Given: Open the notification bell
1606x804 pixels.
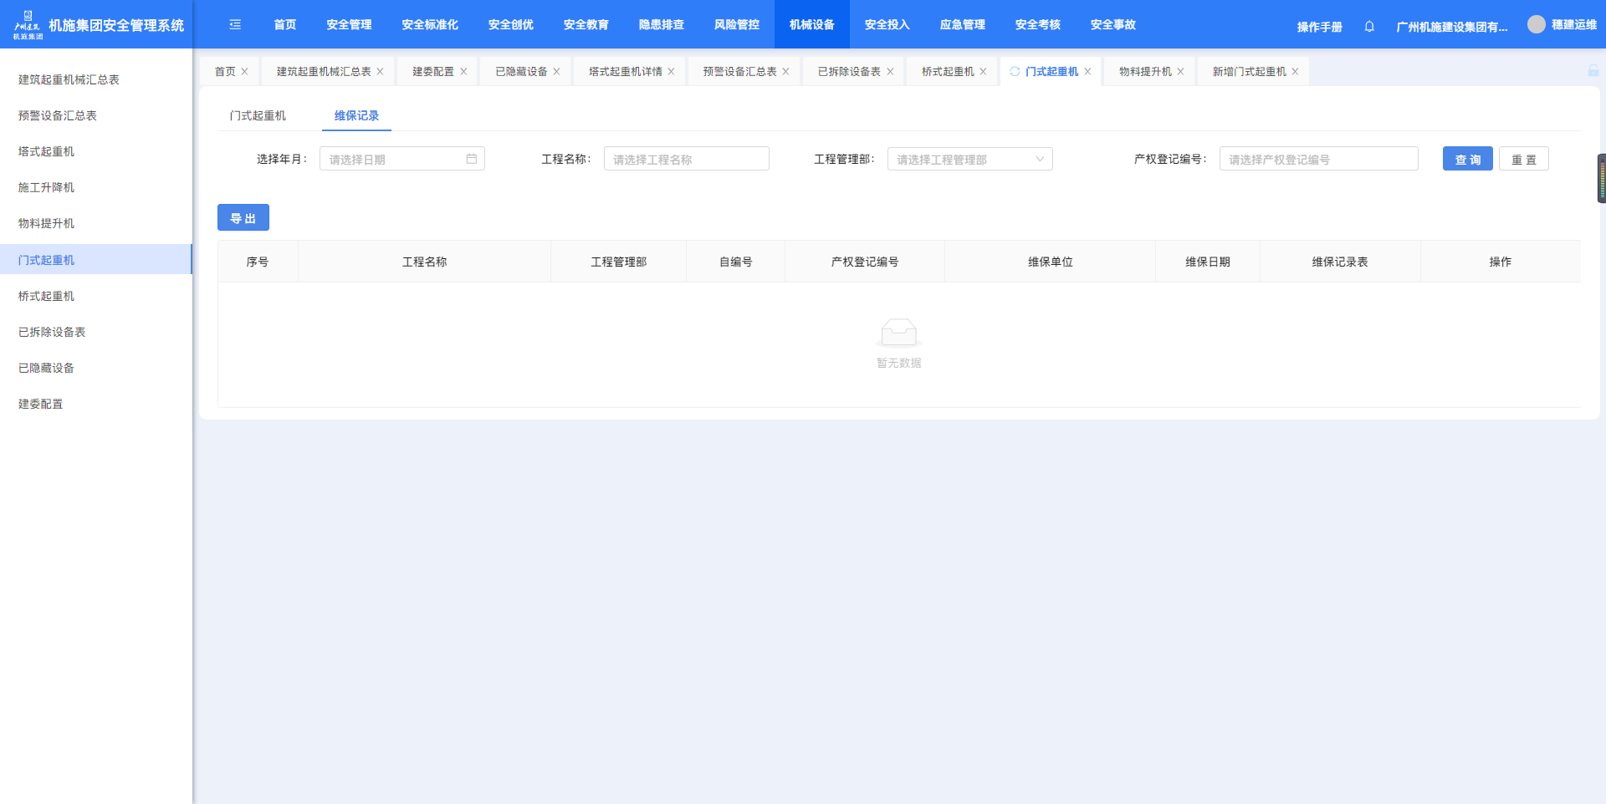Looking at the screenshot, I should 1369,27.
